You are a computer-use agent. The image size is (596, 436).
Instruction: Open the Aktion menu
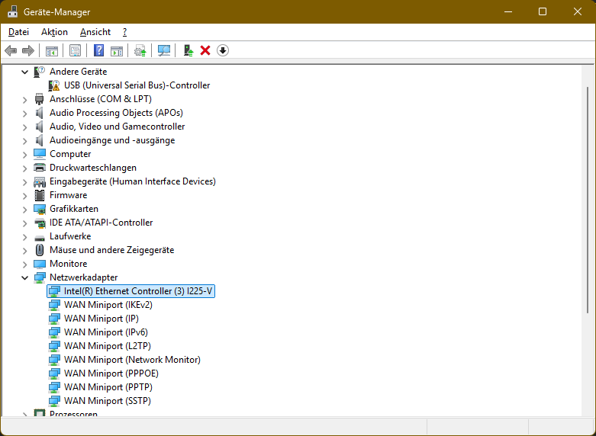[x=54, y=32]
